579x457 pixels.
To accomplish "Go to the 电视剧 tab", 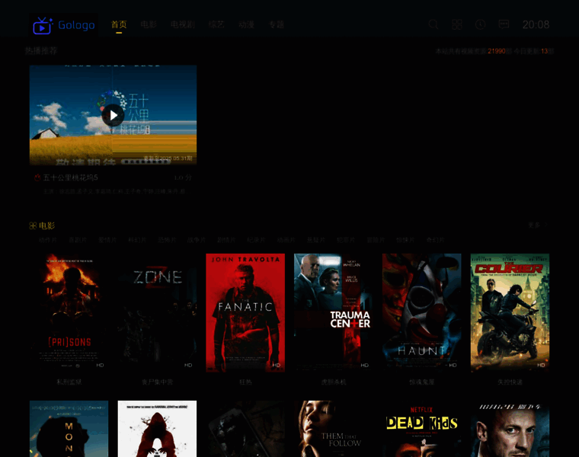I will pos(182,24).
